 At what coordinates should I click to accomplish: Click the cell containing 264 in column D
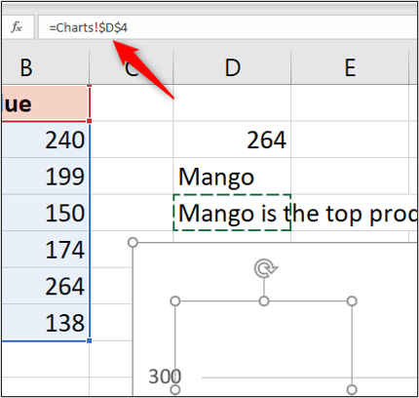232,139
